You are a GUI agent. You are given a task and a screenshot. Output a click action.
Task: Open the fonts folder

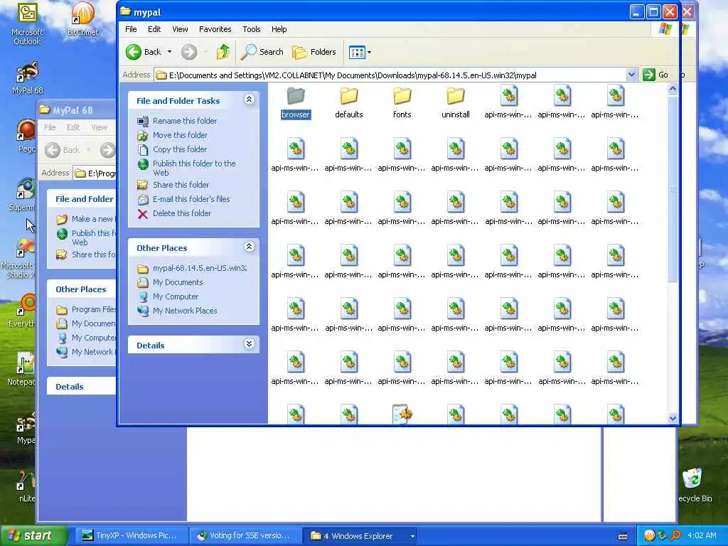click(402, 103)
